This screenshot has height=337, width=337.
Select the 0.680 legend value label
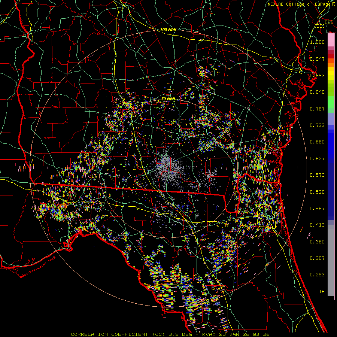coord(317,142)
